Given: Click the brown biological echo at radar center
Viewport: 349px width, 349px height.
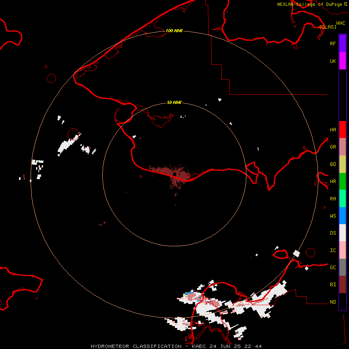Looking at the screenshot, I should 176,175.
